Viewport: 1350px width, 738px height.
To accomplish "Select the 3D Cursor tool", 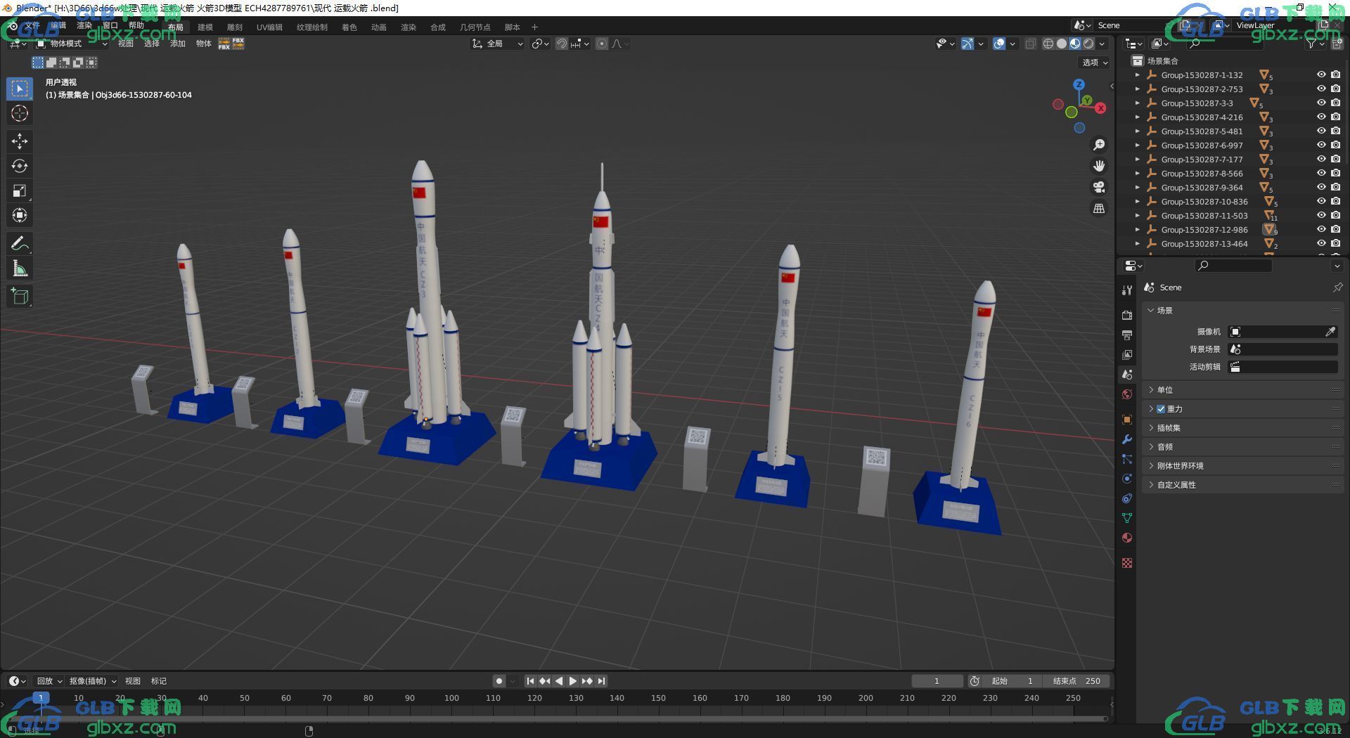I will [19, 113].
